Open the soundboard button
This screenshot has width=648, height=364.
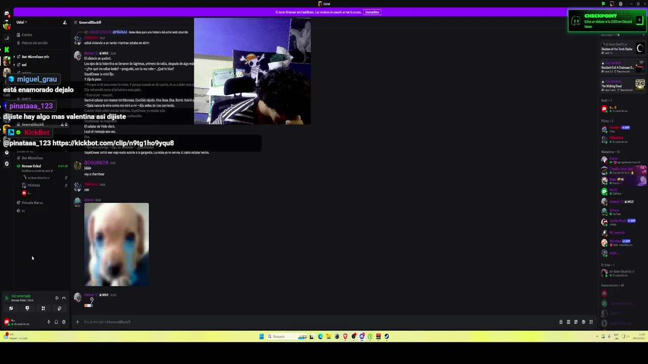(59, 308)
